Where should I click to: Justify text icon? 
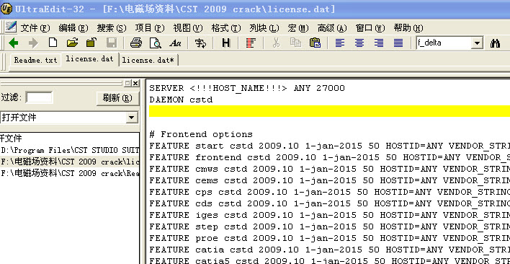point(398,43)
